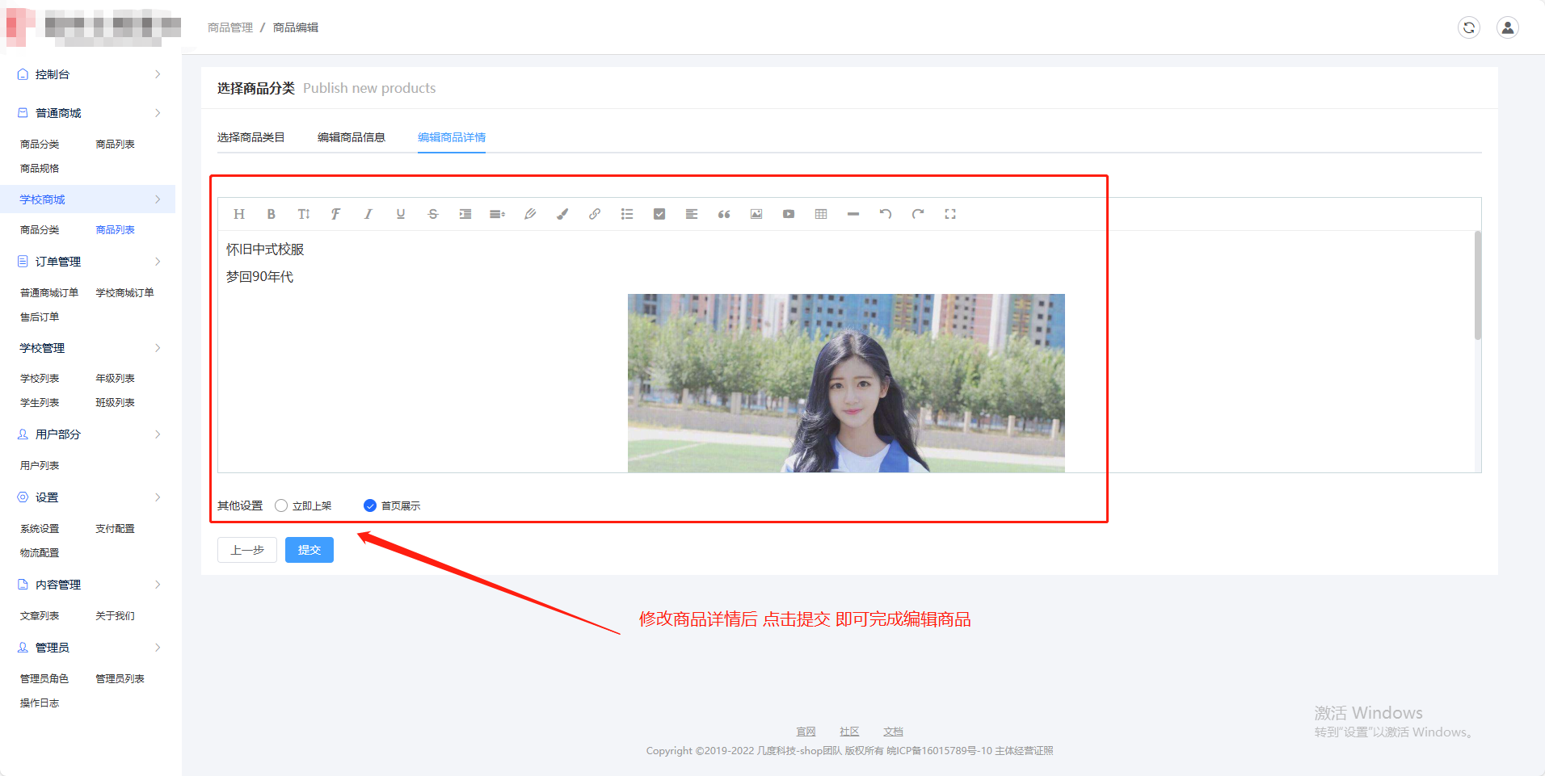1545x776 pixels.
Task: Open 商品管理 from the breadcrumb
Action: 230,27
